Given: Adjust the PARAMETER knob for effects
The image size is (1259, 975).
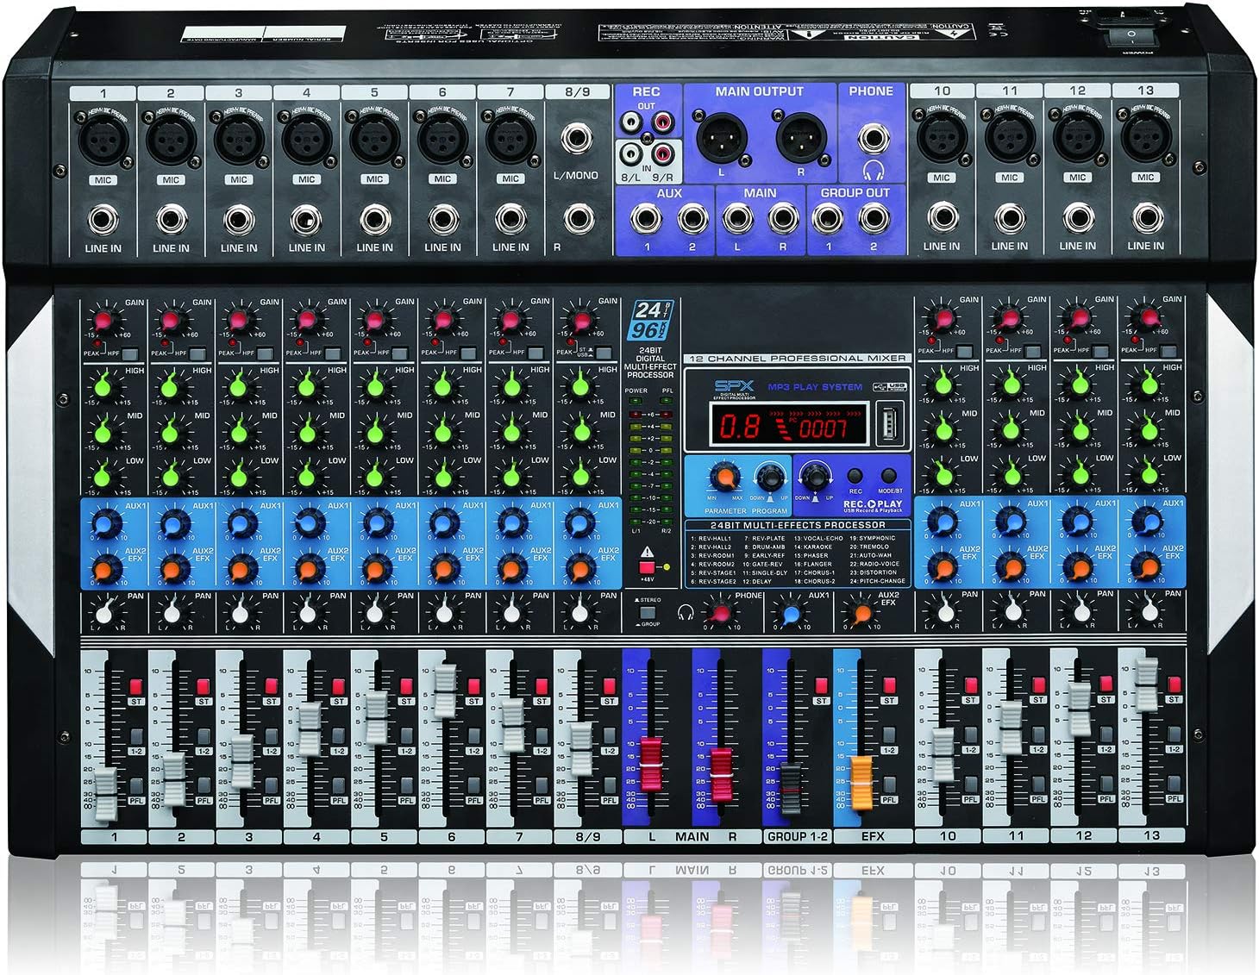Looking at the screenshot, I should (x=723, y=478).
